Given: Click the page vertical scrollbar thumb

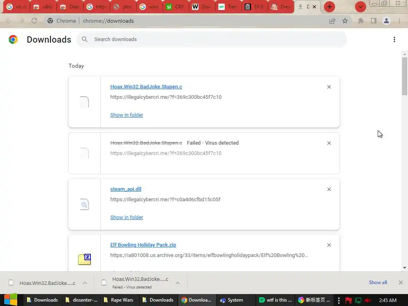Looking at the screenshot, I should point(404,76).
